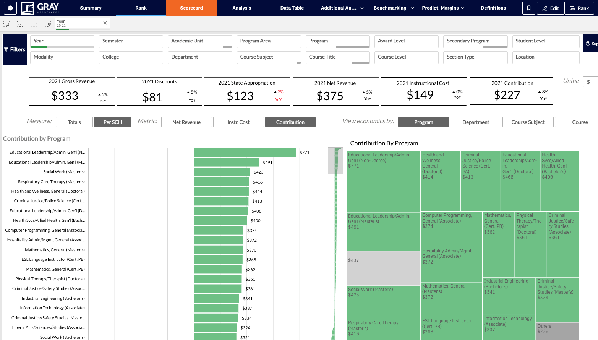Remove the Year 20-21 selection

coord(105,23)
